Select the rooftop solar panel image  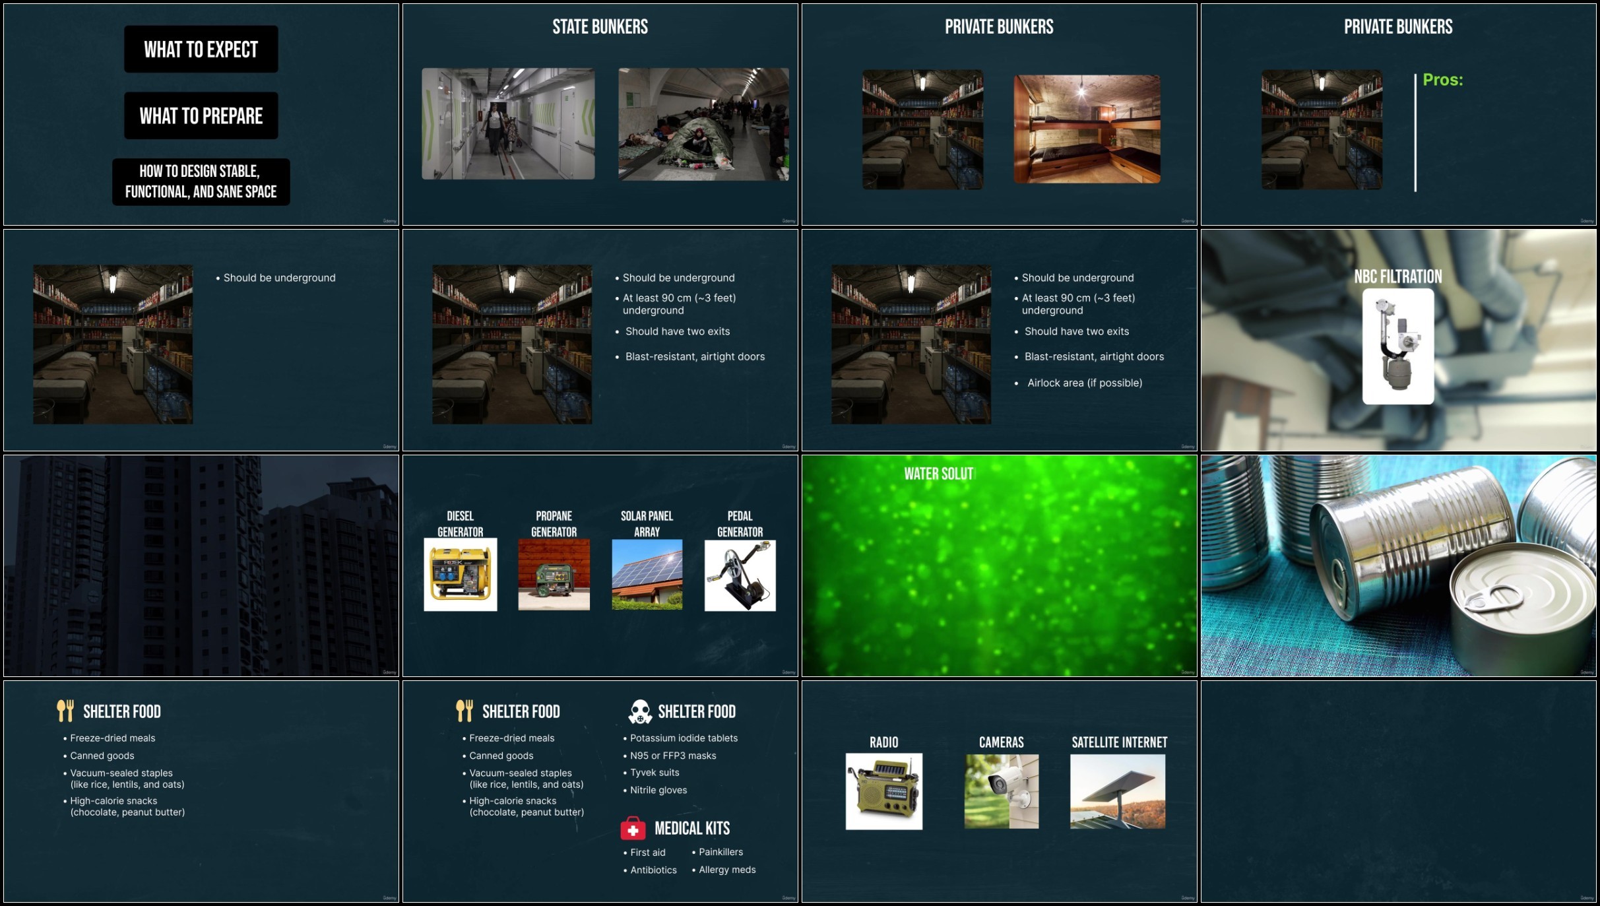coord(647,575)
